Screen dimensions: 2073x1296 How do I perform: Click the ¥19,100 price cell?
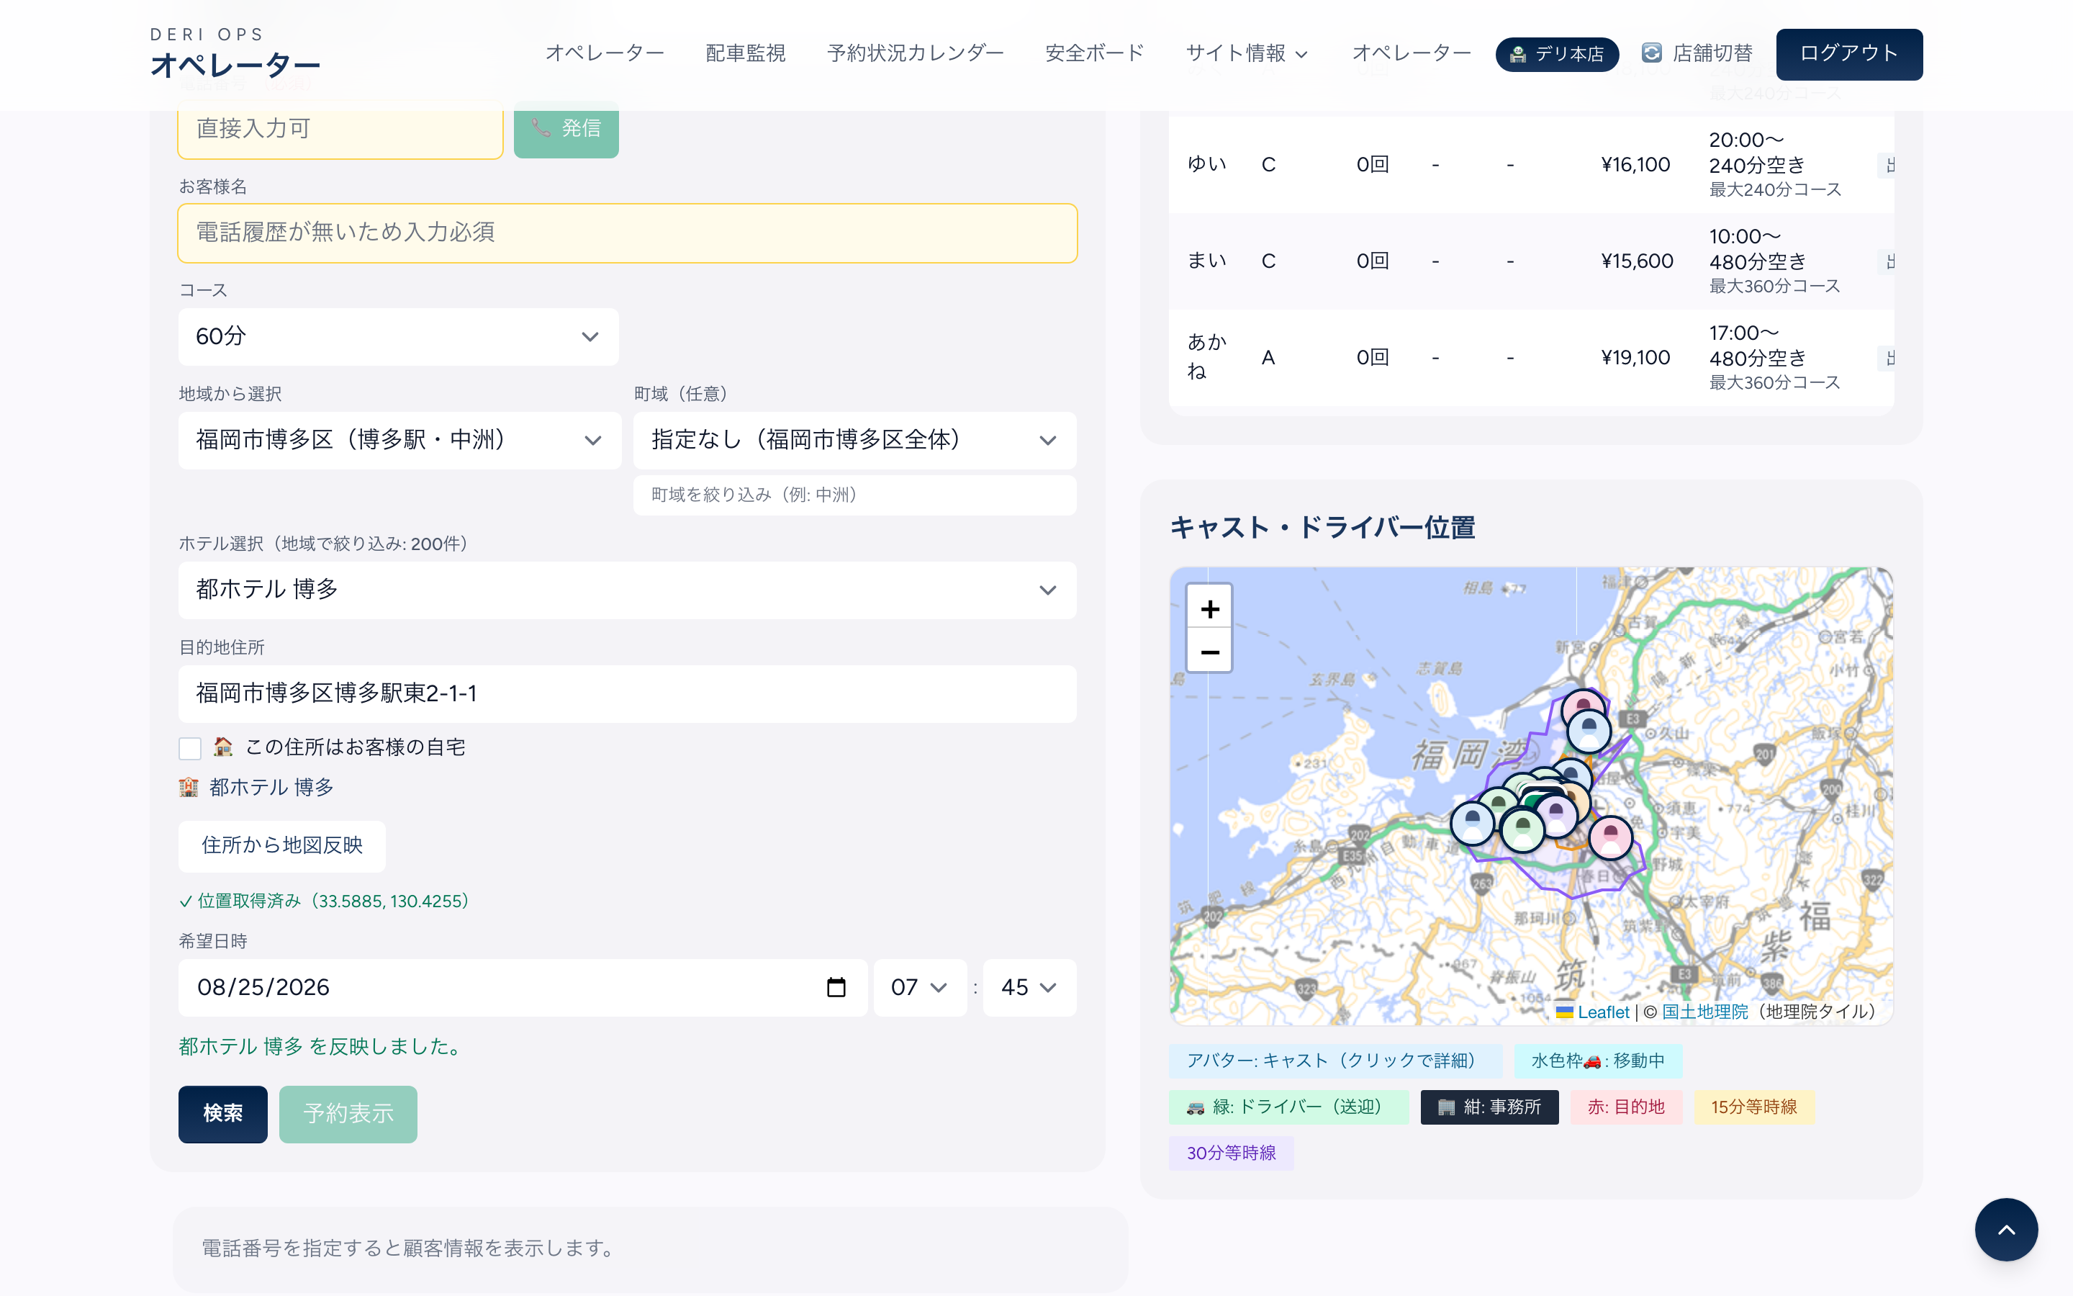[1635, 357]
